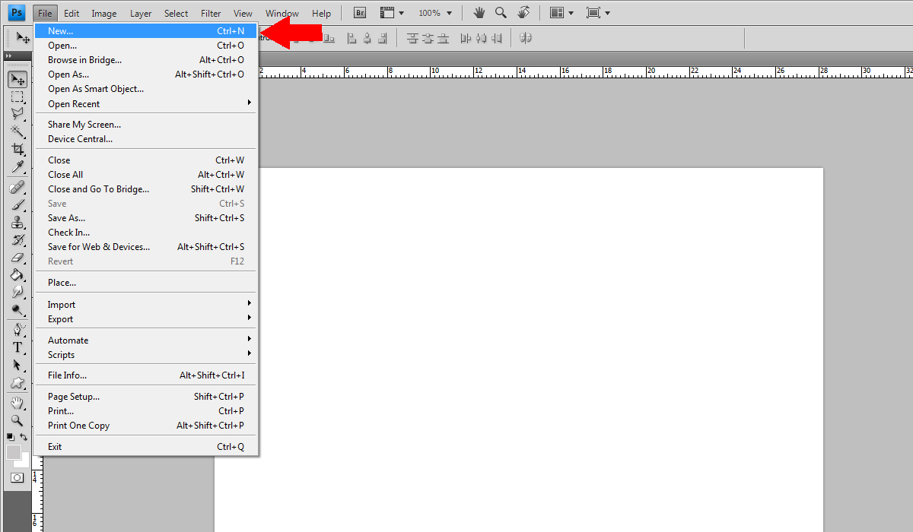Select the Move tool
Screen dimensions: 913x532
click(17, 79)
